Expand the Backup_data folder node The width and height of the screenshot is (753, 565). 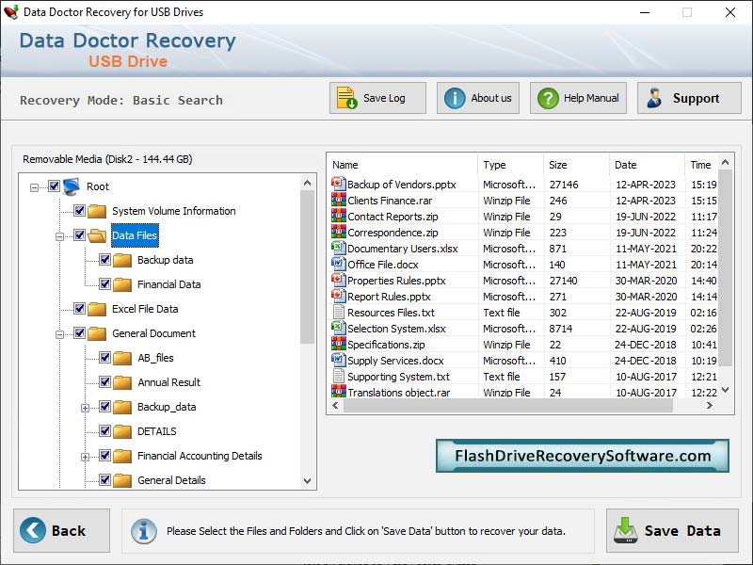coord(86,407)
